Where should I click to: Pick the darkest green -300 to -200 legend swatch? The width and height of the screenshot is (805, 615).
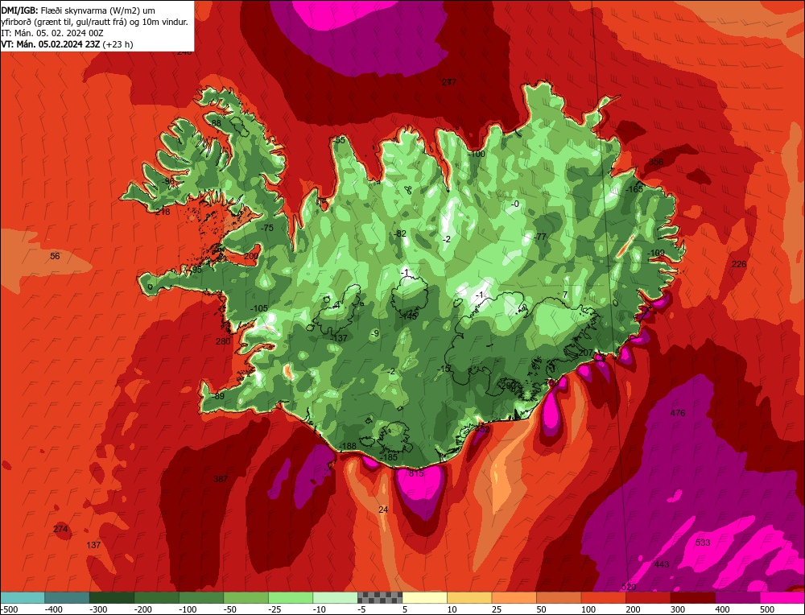pos(112,597)
